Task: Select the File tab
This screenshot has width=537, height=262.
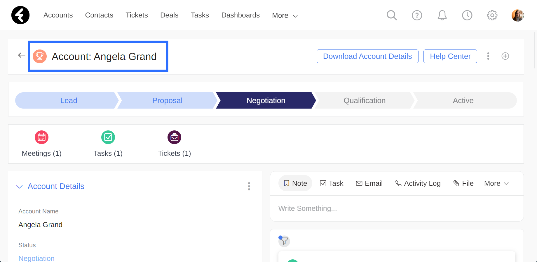Action: tap(463, 183)
